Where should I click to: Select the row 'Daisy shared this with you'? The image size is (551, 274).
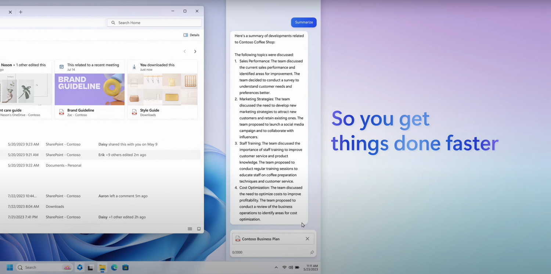click(x=100, y=144)
